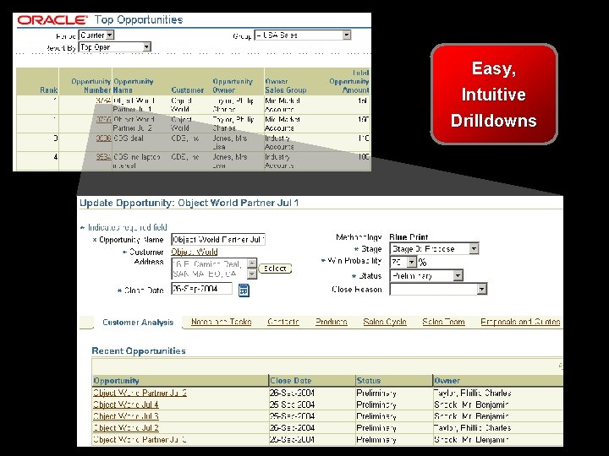Screen dimensions: 609x456
Task: Click the Oracle logo
Action: [x=52, y=20]
